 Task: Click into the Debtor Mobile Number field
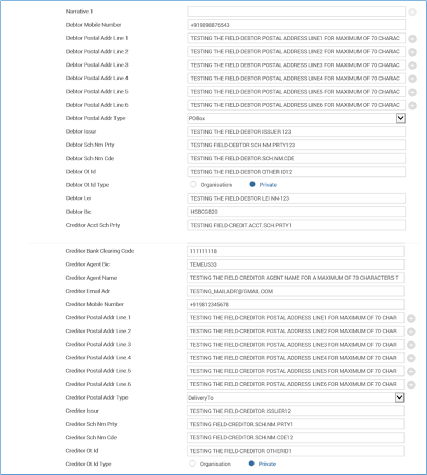(x=296, y=25)
